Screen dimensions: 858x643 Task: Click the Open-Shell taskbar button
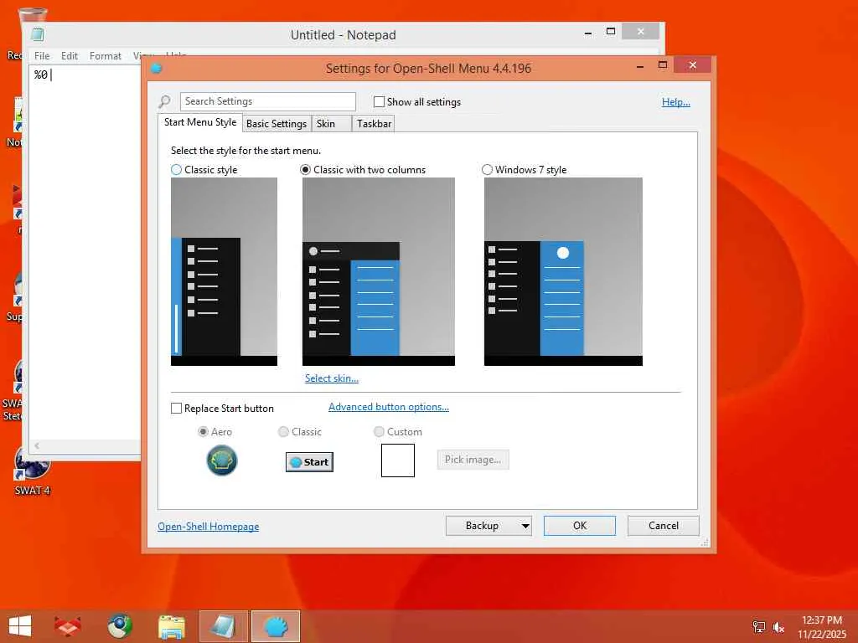click(276, 626)
